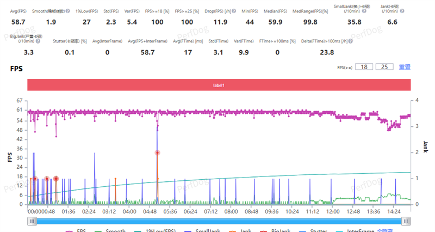This screenshot has width=435, height=232.
Task: Select the red label1 segment bar
Action: (219, 86)
